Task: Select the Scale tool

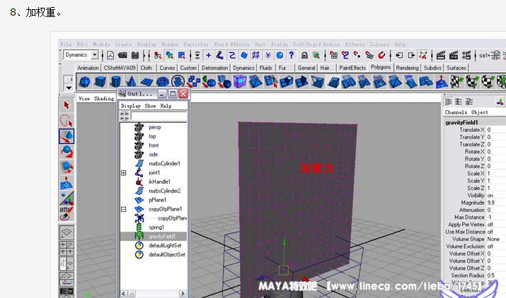Action: (67, 167)
